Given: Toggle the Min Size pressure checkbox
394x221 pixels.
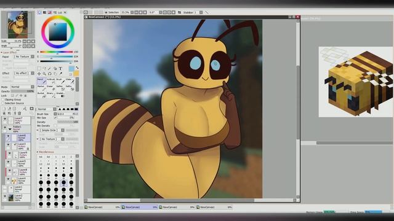Looking at the screenshot, I should click(x=55, y=117).
